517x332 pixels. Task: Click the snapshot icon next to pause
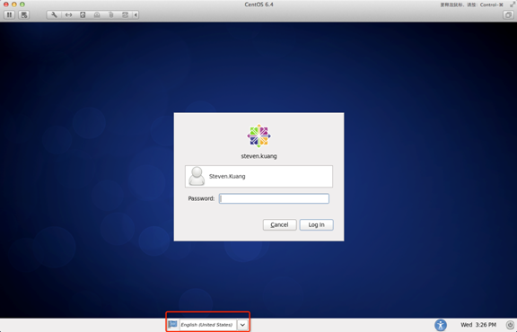coord(24,15)
